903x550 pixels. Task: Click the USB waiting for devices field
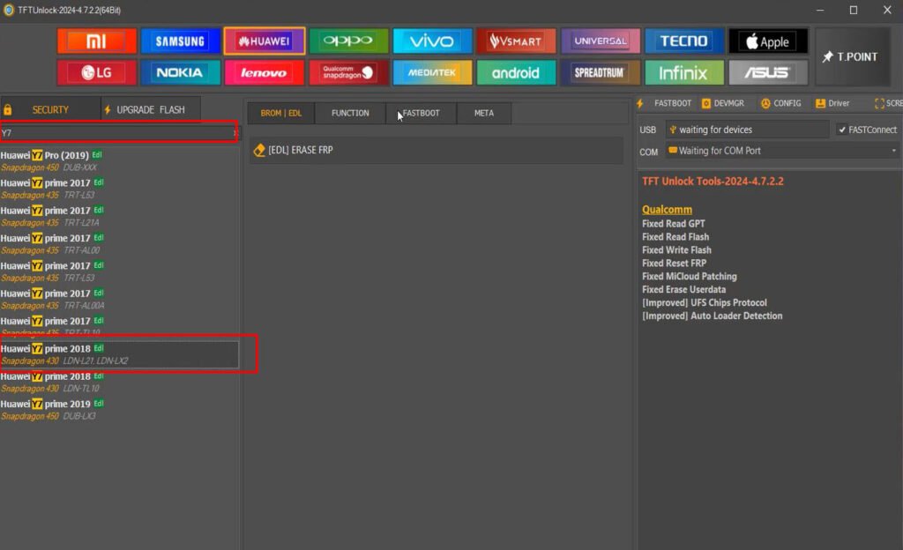(x=748, y=130)
